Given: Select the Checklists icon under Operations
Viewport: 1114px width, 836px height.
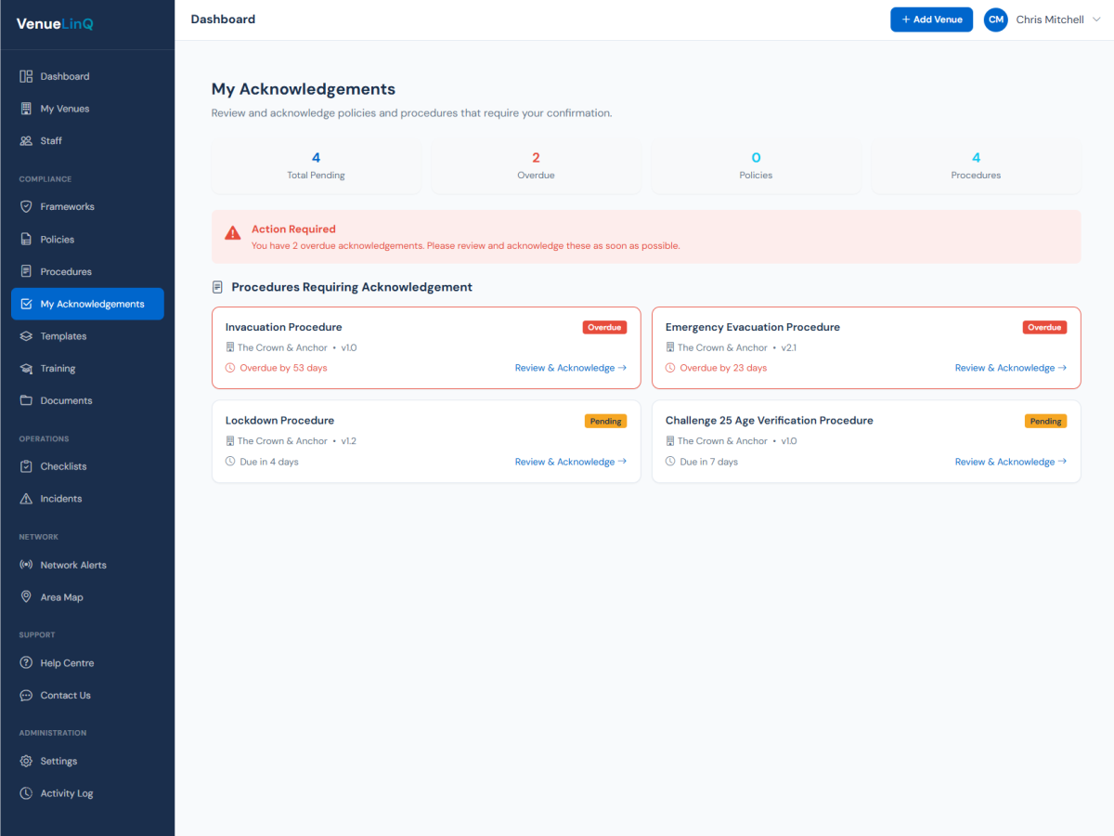Looking at the screenshot, I should pos(26,466).
